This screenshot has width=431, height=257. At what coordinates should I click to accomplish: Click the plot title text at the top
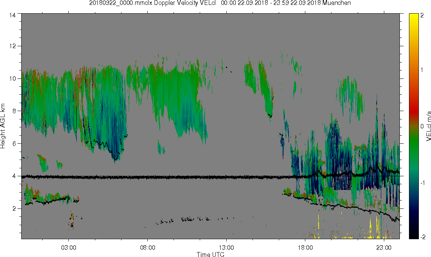(220, 3)
